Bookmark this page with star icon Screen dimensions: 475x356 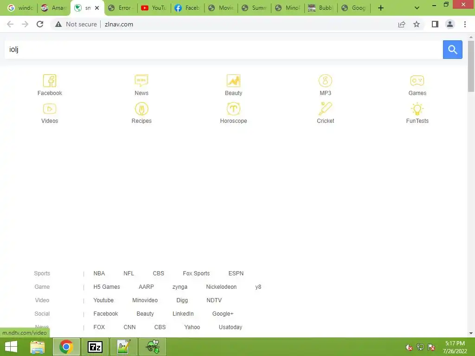pos(417,24)
